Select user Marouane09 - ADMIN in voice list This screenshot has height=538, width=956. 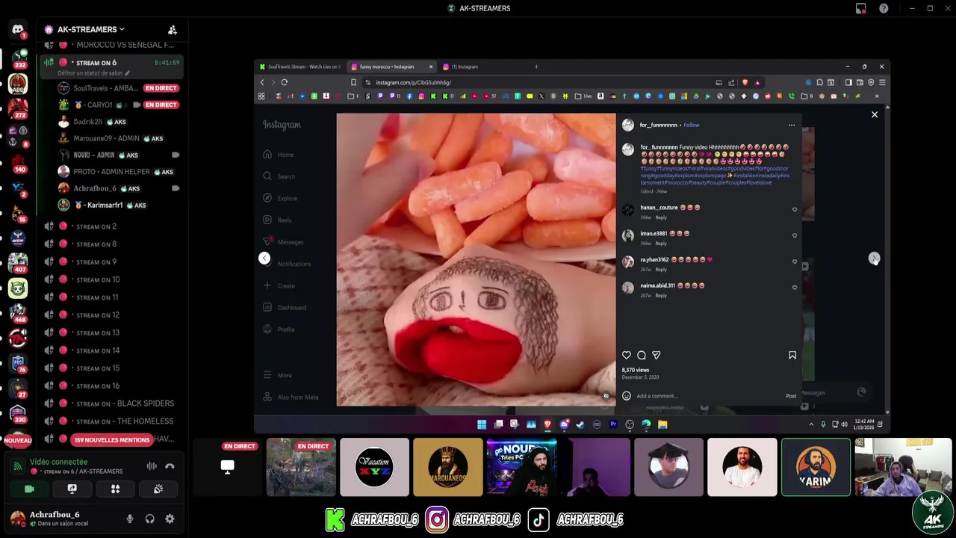[x=119, y=138]
